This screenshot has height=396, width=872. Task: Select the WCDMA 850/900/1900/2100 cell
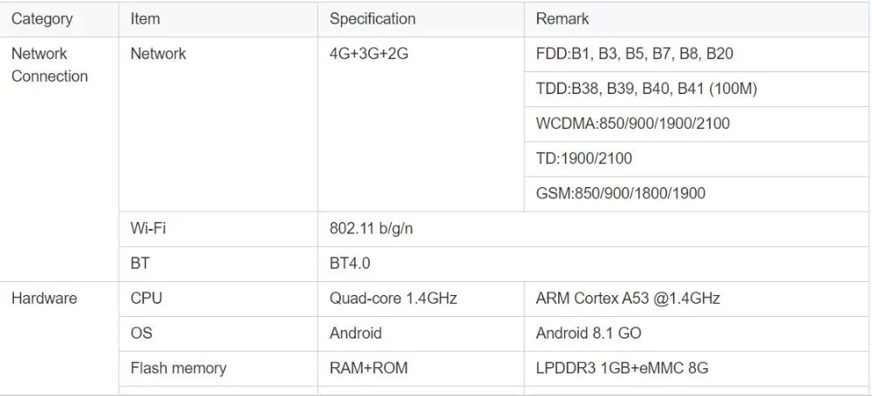point(698,124)
